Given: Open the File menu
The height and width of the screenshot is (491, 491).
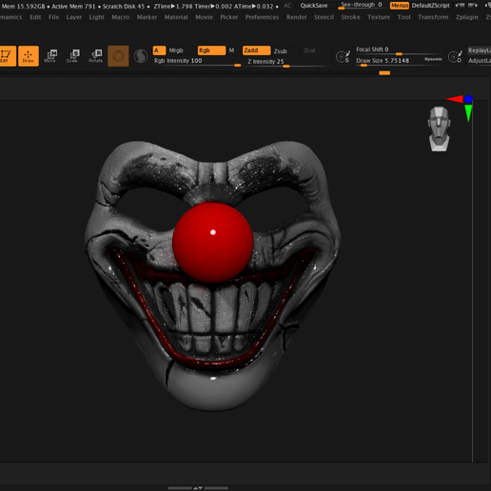Looking at the screenshot, I should (53, 17).
